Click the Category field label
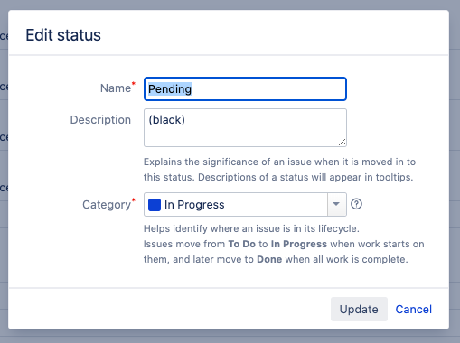This screenshot has height=343, width=460. click(107, 205)
